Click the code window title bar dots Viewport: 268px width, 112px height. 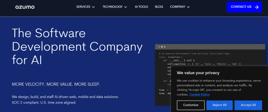click(x=162, y=47)
